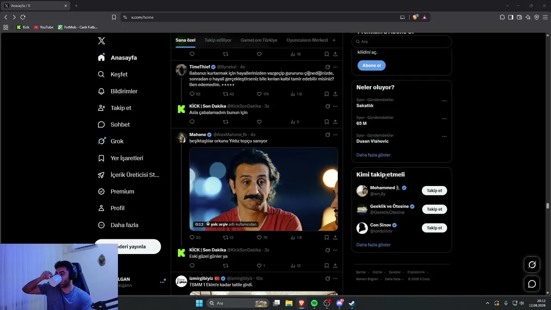
Task: Show more suggestions under Kimi takip etmeli
Action: [374, 245]
